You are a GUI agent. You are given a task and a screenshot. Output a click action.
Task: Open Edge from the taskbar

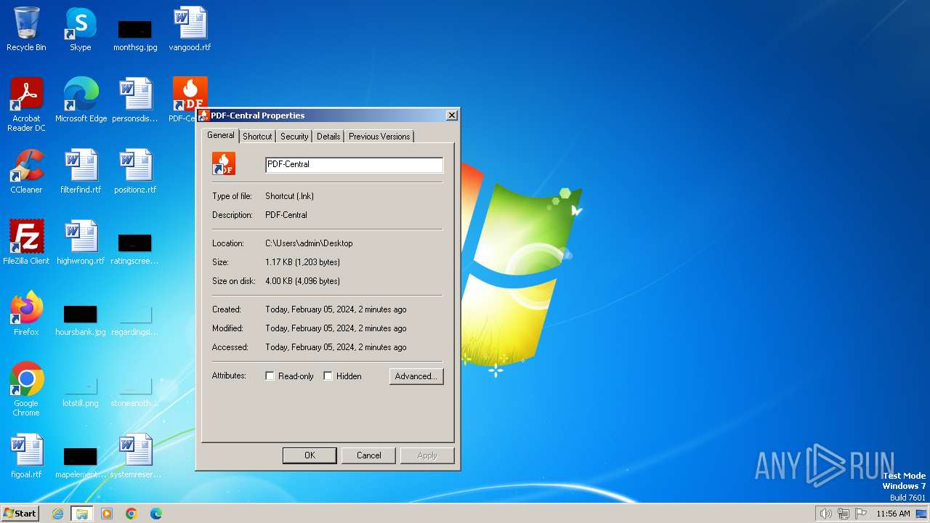[x=156, y=514]
